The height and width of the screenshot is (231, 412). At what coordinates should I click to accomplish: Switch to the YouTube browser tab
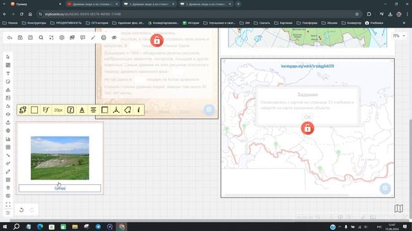91,4
